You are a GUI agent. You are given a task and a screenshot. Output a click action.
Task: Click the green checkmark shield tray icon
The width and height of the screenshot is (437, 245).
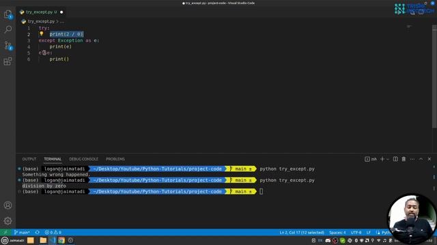click(343, 240)
